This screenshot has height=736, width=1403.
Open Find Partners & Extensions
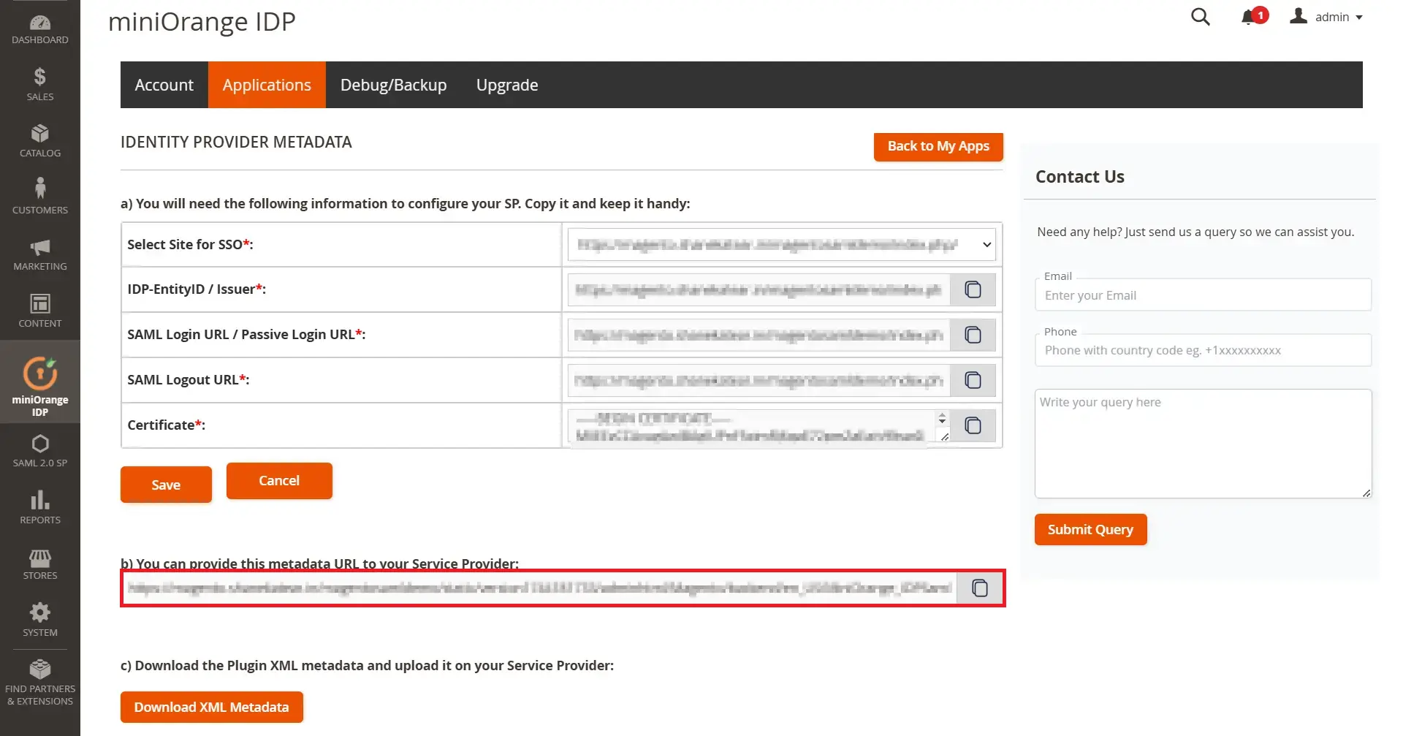[x=40, y=683]
